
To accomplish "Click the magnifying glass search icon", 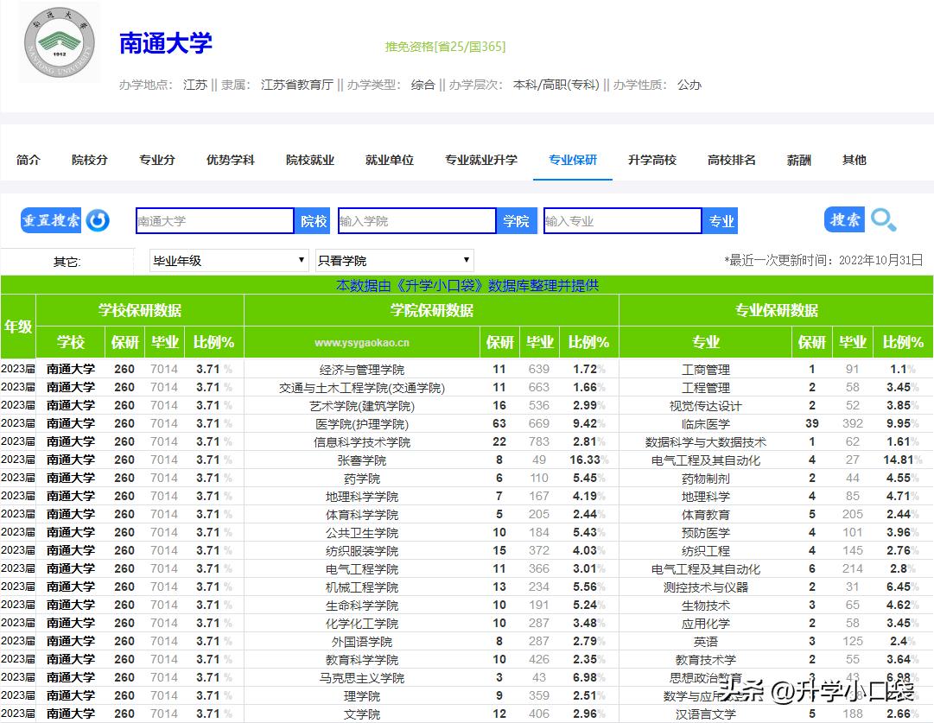I will click(883, 219).
